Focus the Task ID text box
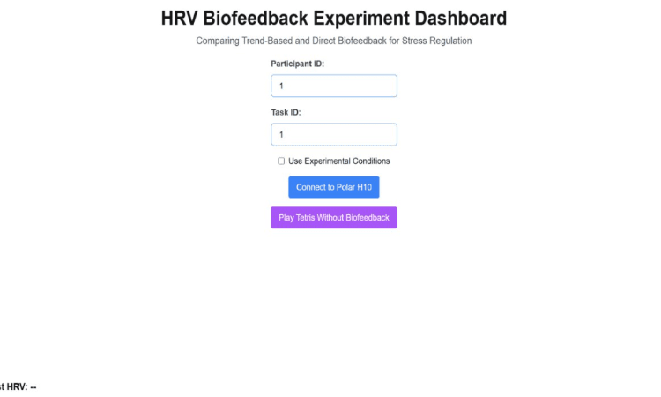 pos(333,134)
